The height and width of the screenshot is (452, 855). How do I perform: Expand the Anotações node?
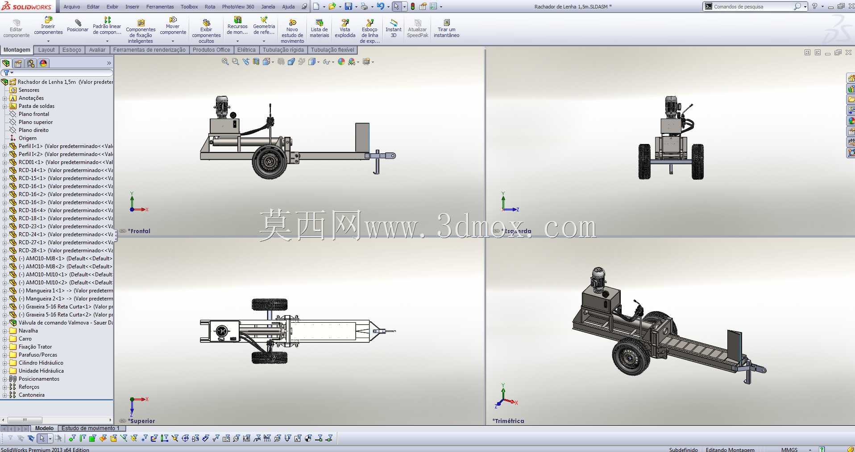coord(5,98)
